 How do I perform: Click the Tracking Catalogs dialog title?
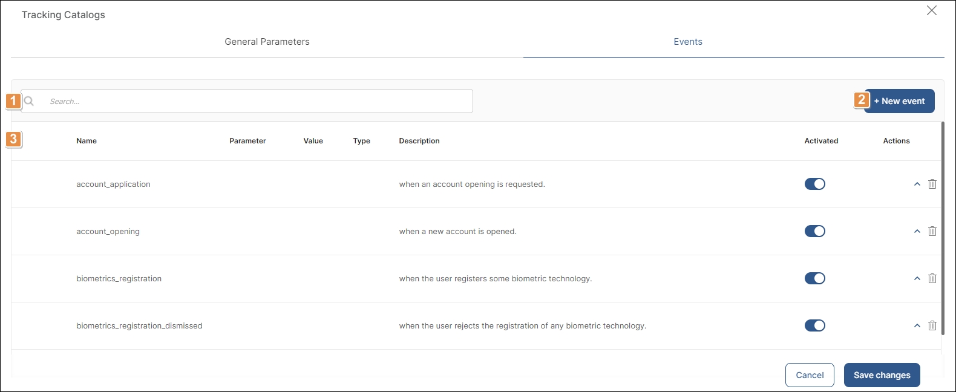coord(64,15)
